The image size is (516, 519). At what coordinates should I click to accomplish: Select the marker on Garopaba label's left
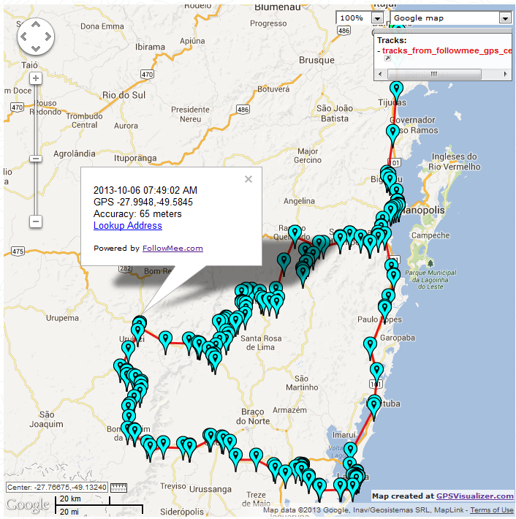click(370, 345)
